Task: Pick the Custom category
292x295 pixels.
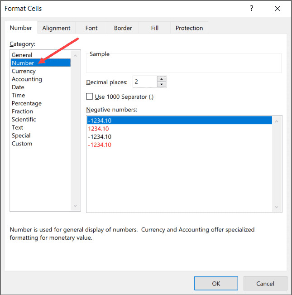Action: pyautogui.click(x=22, y=144)
